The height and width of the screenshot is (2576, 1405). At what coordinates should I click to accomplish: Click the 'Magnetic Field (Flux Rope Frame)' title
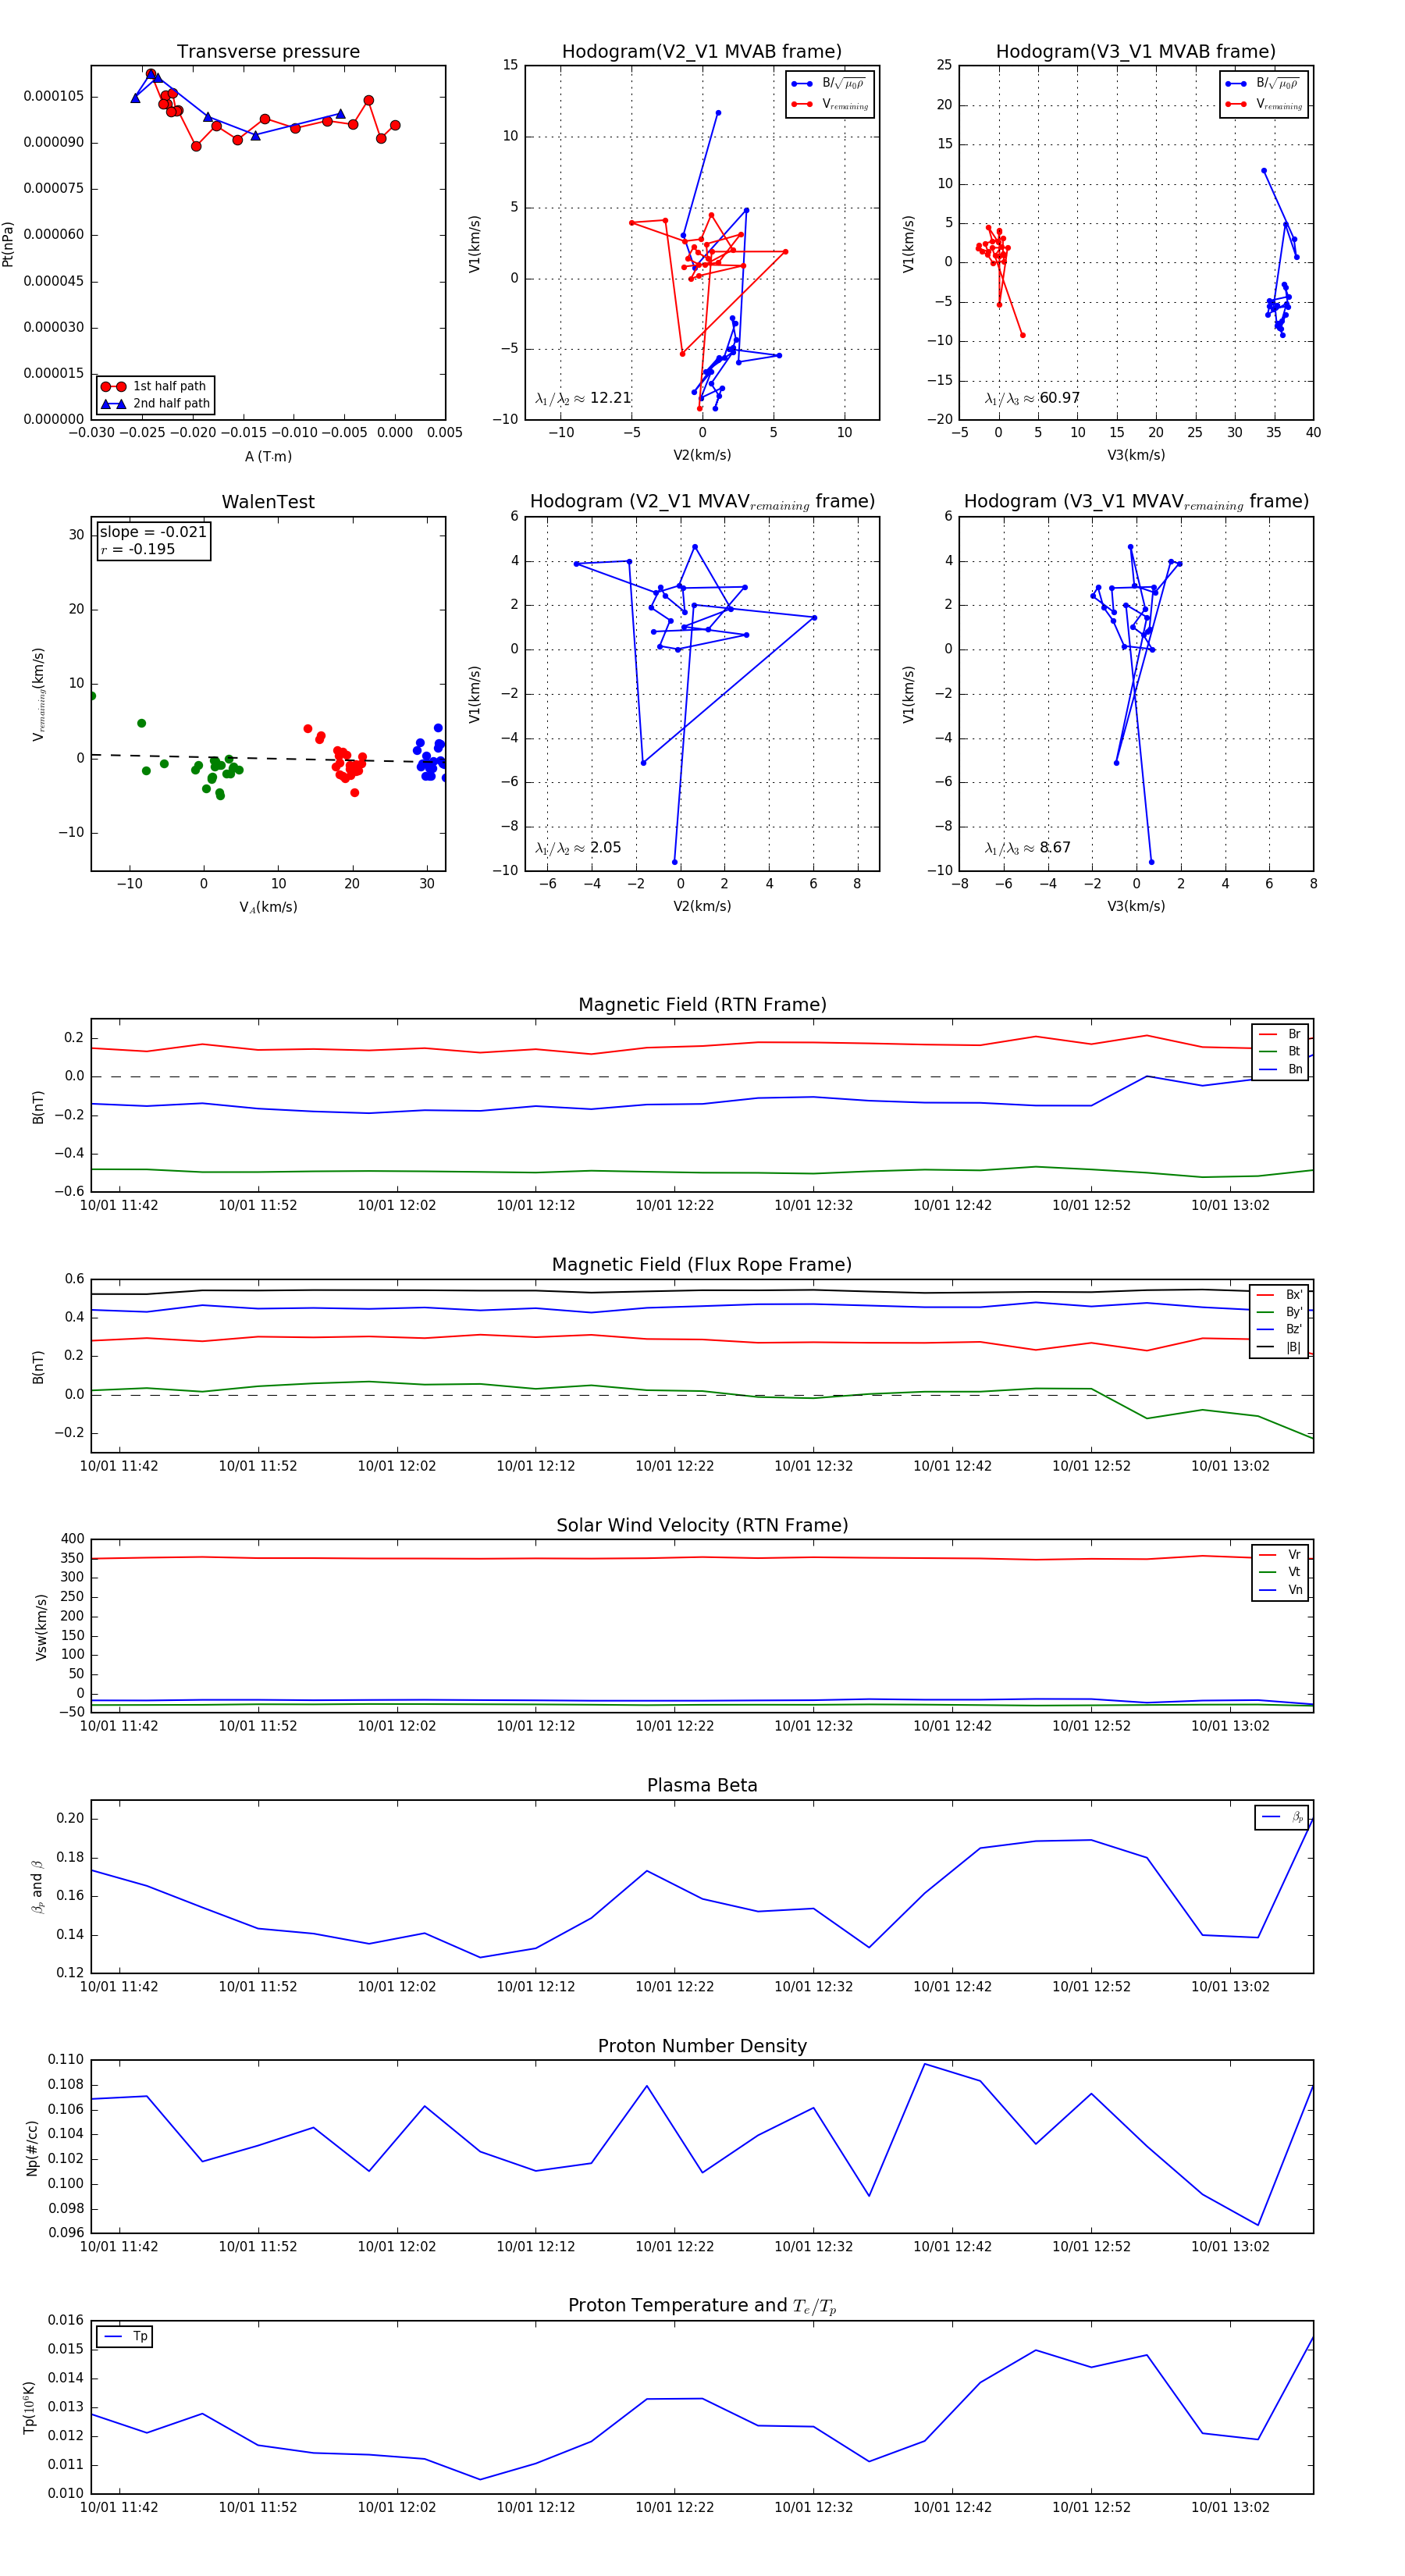coord(702,1265)
